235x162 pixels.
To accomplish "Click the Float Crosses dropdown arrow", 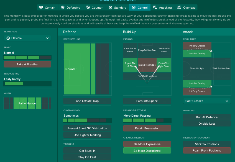I will (x=227, y=101).
